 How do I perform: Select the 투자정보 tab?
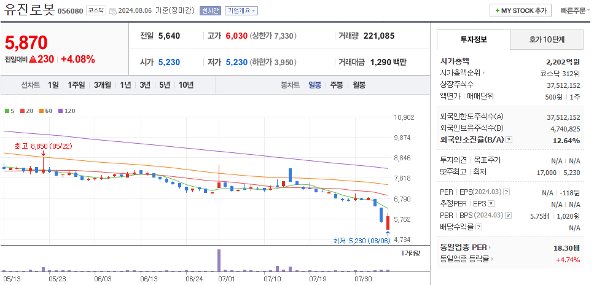coord(474,39)
